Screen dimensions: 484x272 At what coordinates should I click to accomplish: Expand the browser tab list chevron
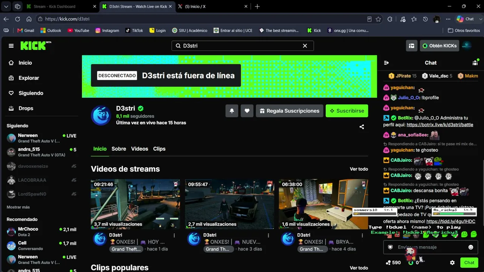[x=6, y=6]
